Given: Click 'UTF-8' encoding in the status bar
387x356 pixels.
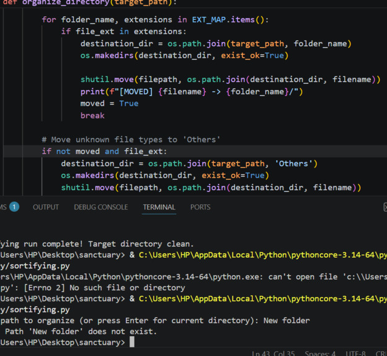Looking at the screenshot, I should (x=355, y=354).
